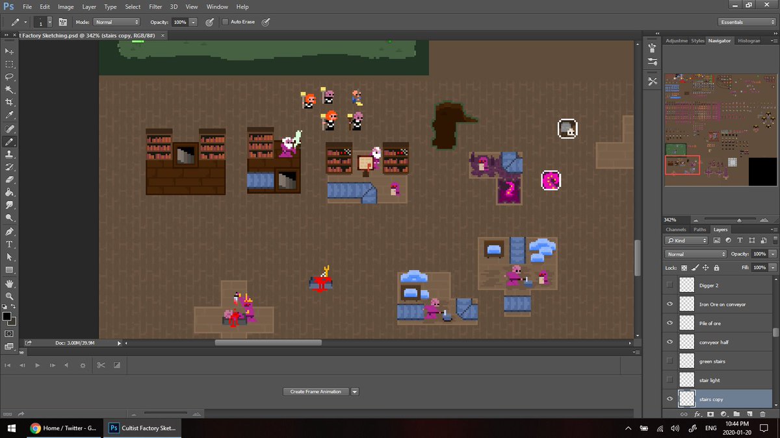Open the File menu
The width and height of the screenshot is (780, 438).
27,6
